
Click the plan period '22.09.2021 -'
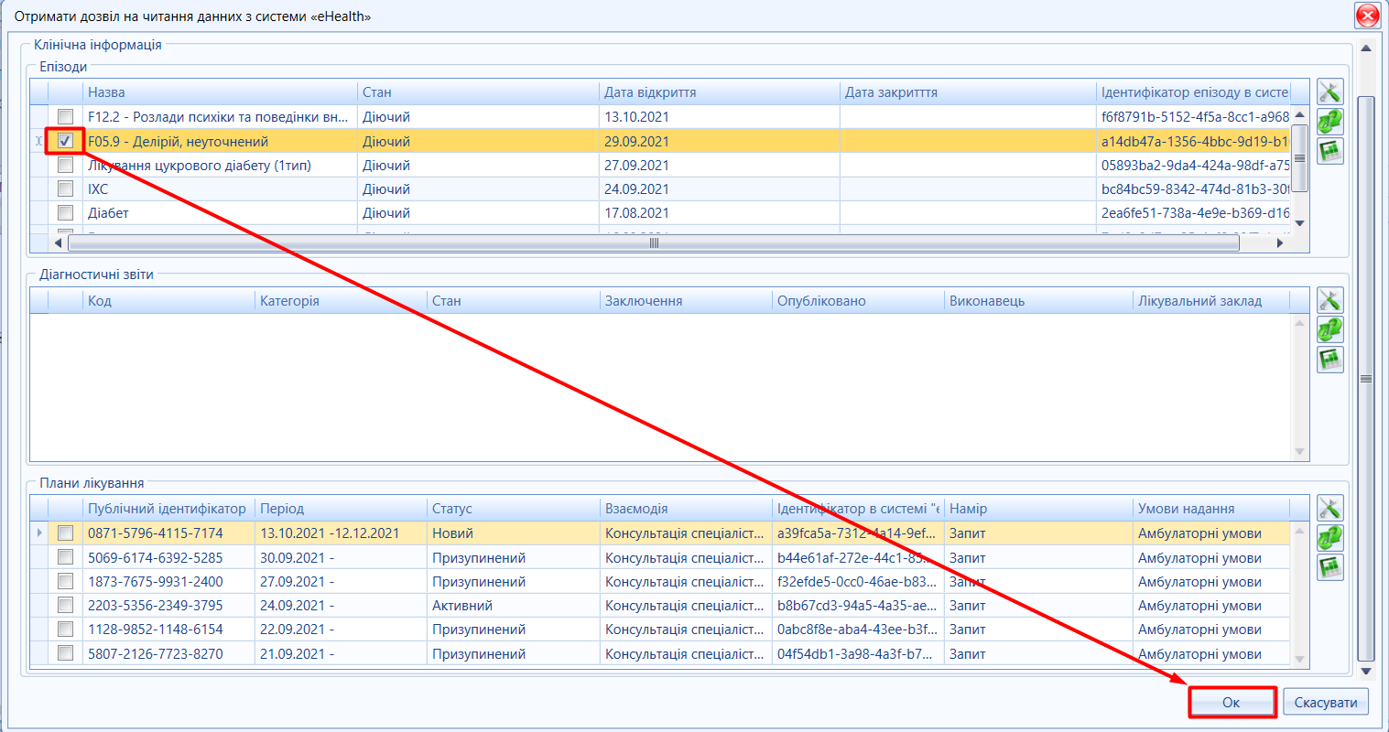pyautogui.click(x=297, y=630)
